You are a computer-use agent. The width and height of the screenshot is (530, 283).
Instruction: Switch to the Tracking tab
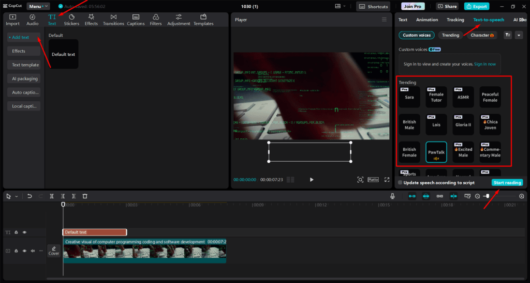coord(455,20)
